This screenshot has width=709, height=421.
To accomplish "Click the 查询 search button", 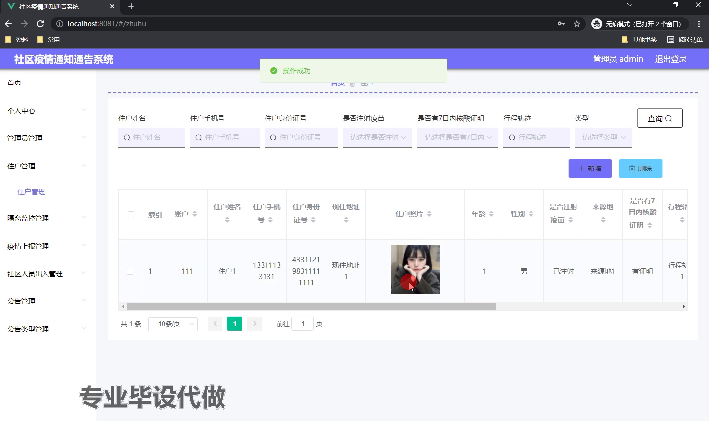I will tap(660, 118).
